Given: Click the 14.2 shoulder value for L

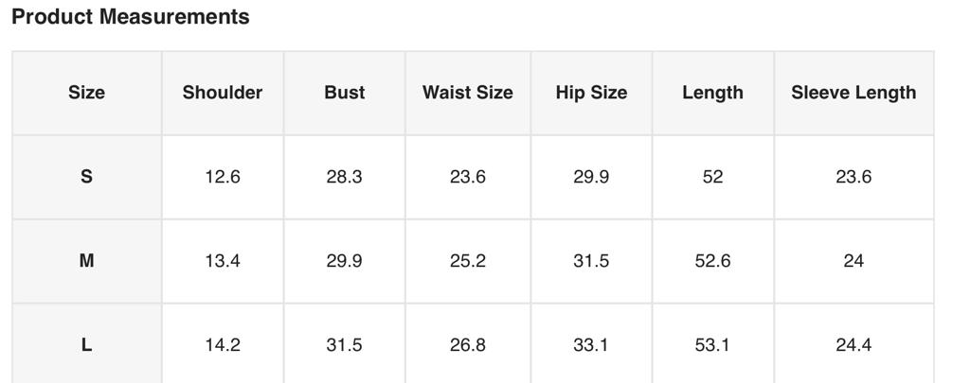Looking at the screenshot, I should coord(223,345).
